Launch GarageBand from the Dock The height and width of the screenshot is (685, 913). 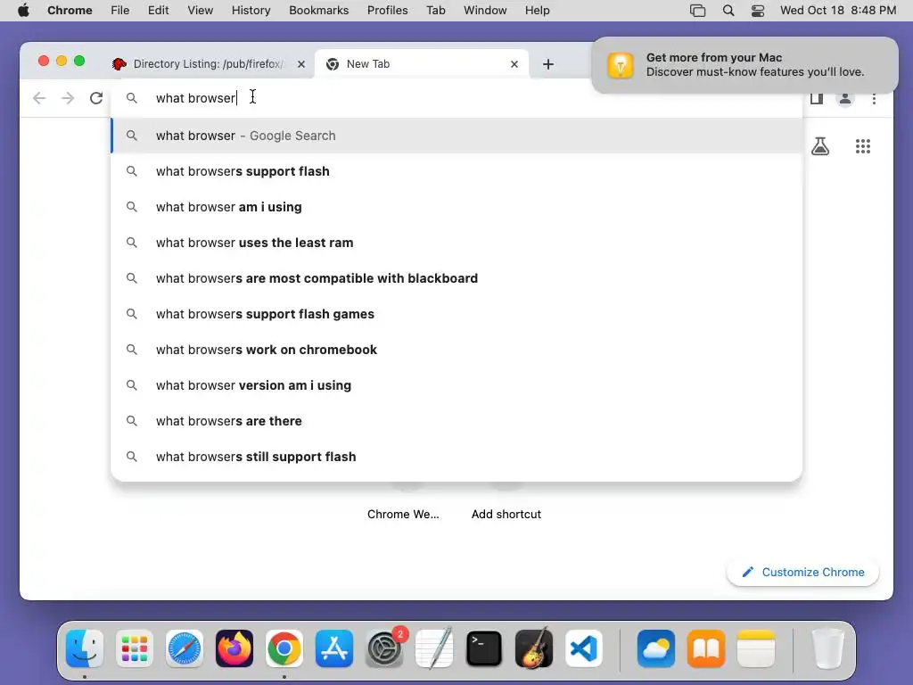click(x=534, y=648)
